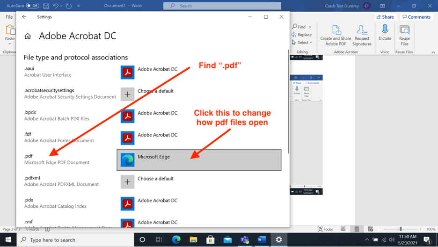438x247 pixels.
Task: Click zoom in plus in Word
Action: (421, 229)
